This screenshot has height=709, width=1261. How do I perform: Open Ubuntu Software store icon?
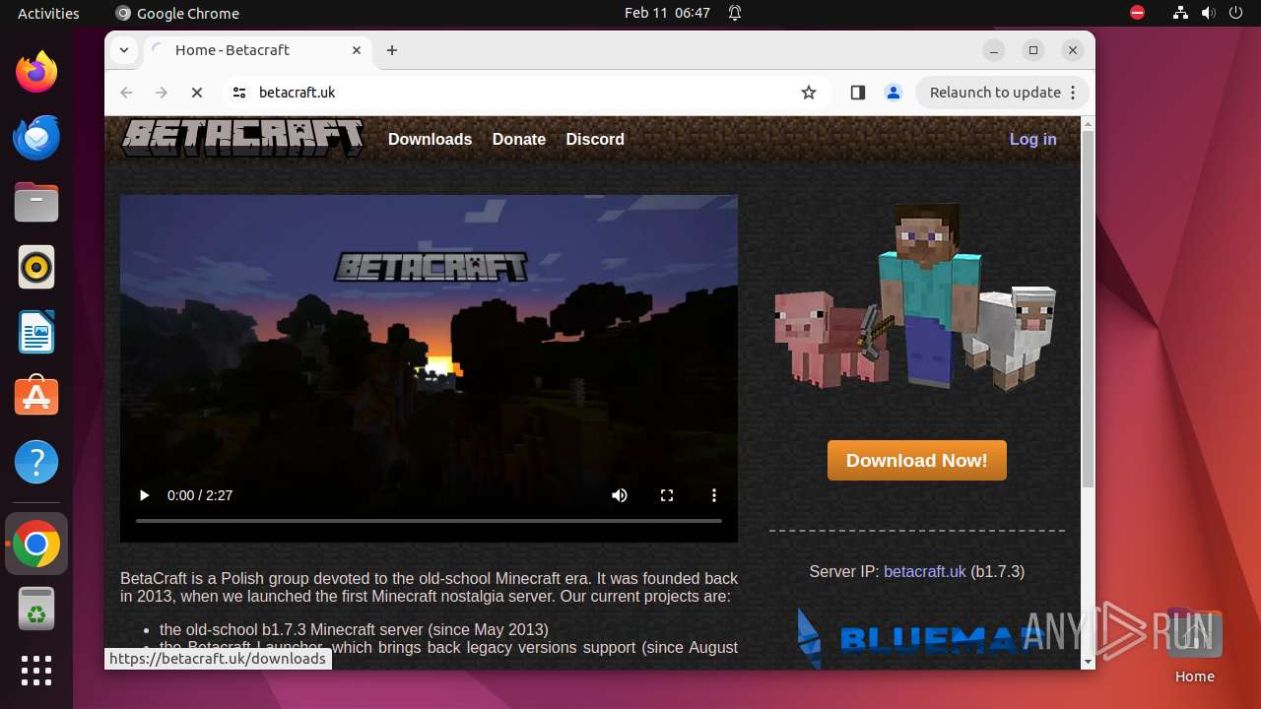click(x=36, y=397)
